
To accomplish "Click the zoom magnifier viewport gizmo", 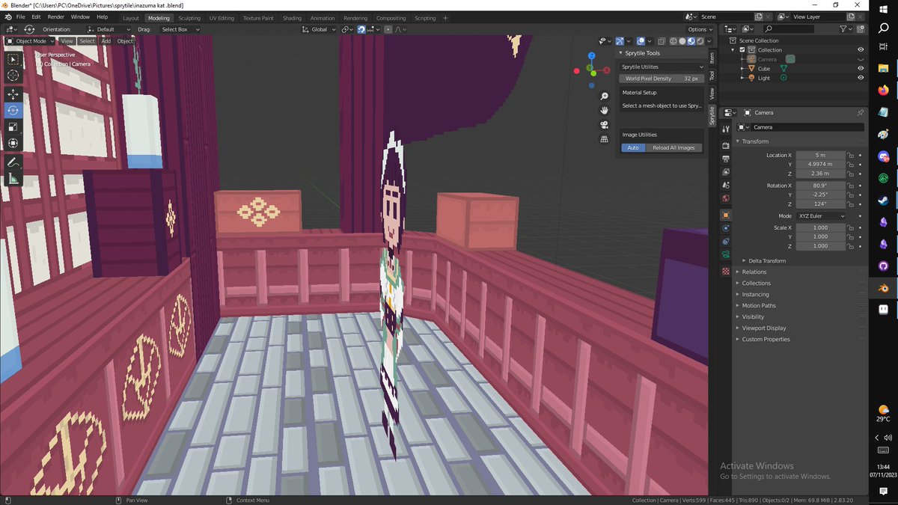I will coord(604,97).
